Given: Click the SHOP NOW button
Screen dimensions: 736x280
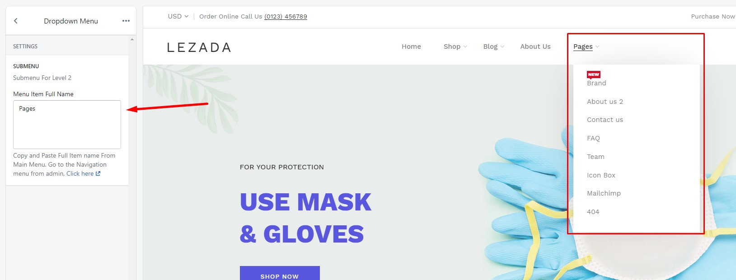Looking at the screenshot, I should (x=280, y=273).
